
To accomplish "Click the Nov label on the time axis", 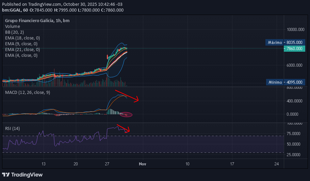I will tap(142, 164).
